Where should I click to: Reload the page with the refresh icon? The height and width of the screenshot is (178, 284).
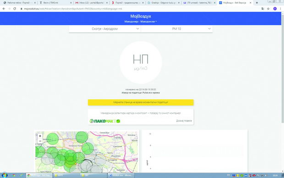15,9
